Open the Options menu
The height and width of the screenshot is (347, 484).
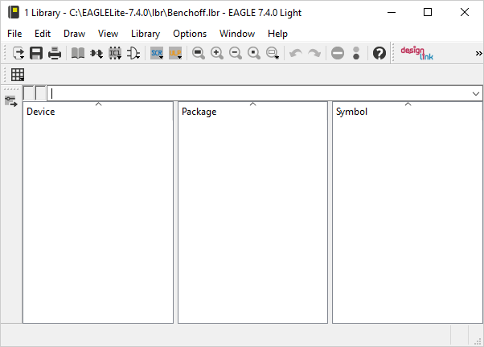click(x=190, y=34)
